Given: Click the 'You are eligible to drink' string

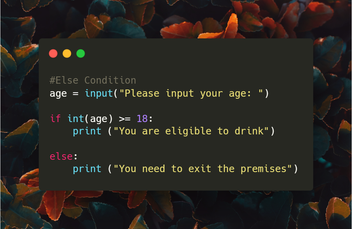Looking at the screenshot, I should (191, 131).
